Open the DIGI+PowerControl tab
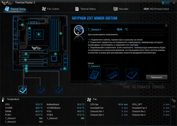 (156, 9)
